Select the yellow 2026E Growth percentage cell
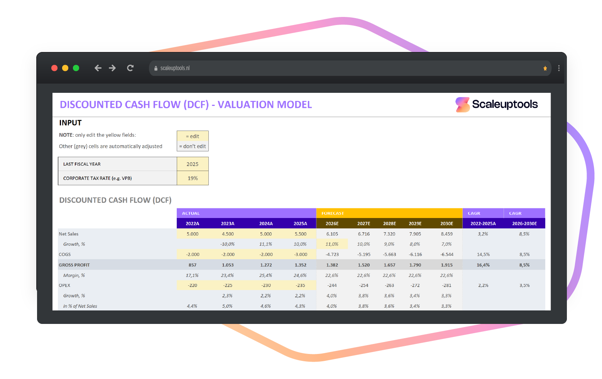Screen dimensions: 602x379 pyautogui.click(x=332, y=244)
